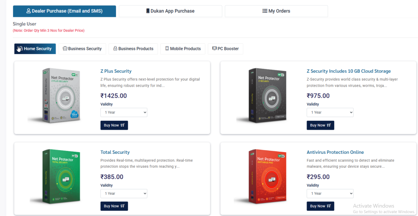Click the monitor icon on PC Booster
Screen dimensions: 418x216
tap(214, 49)
